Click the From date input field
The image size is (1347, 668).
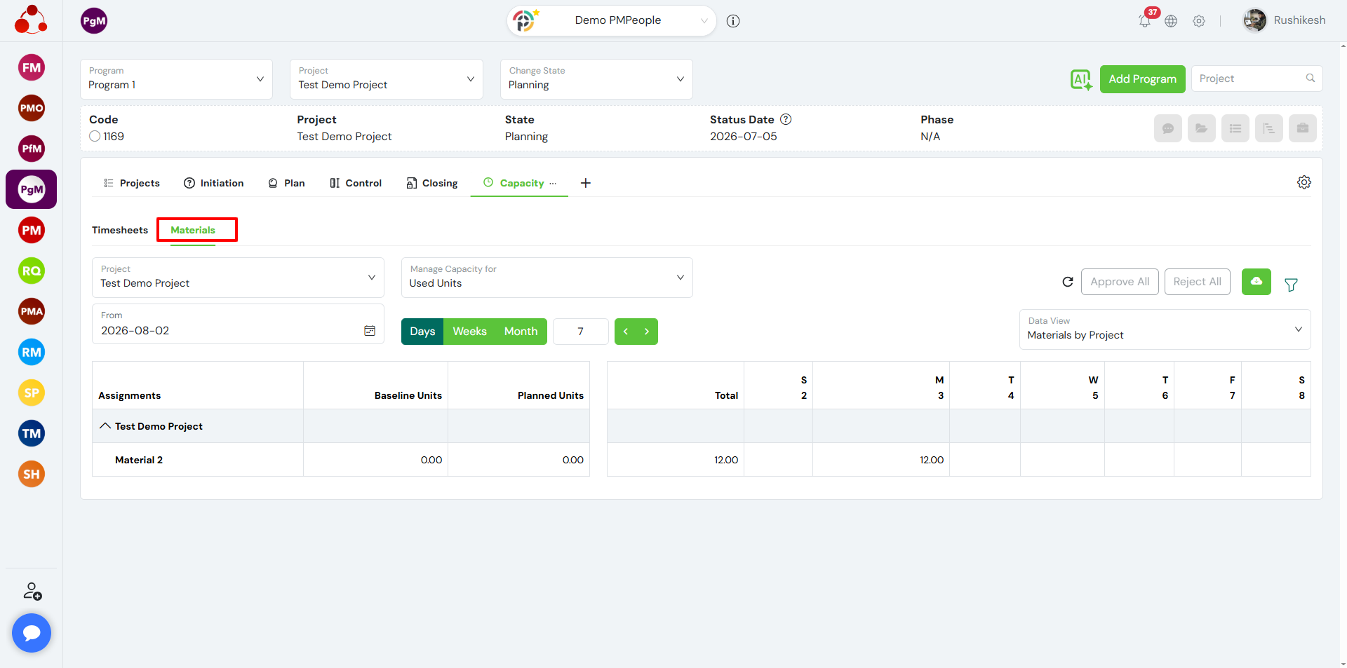238,324
